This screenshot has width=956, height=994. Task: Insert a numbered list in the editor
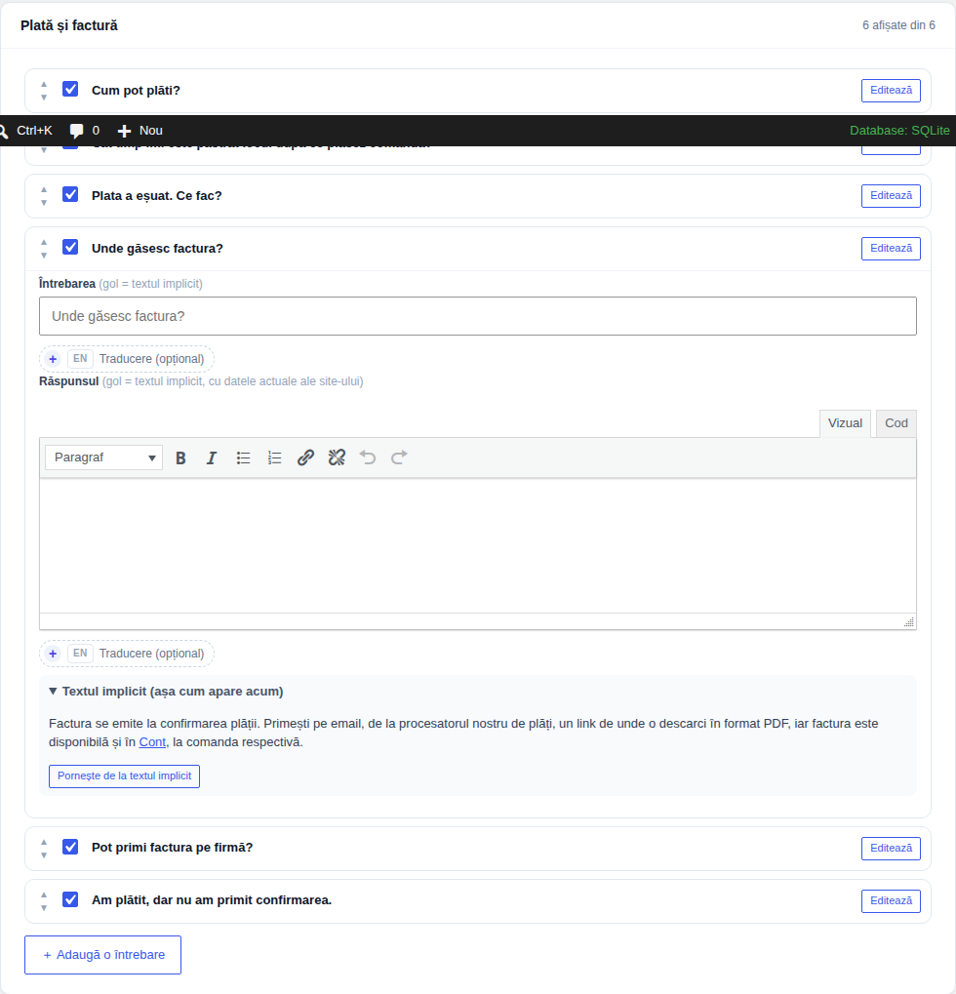coord(274,457)
